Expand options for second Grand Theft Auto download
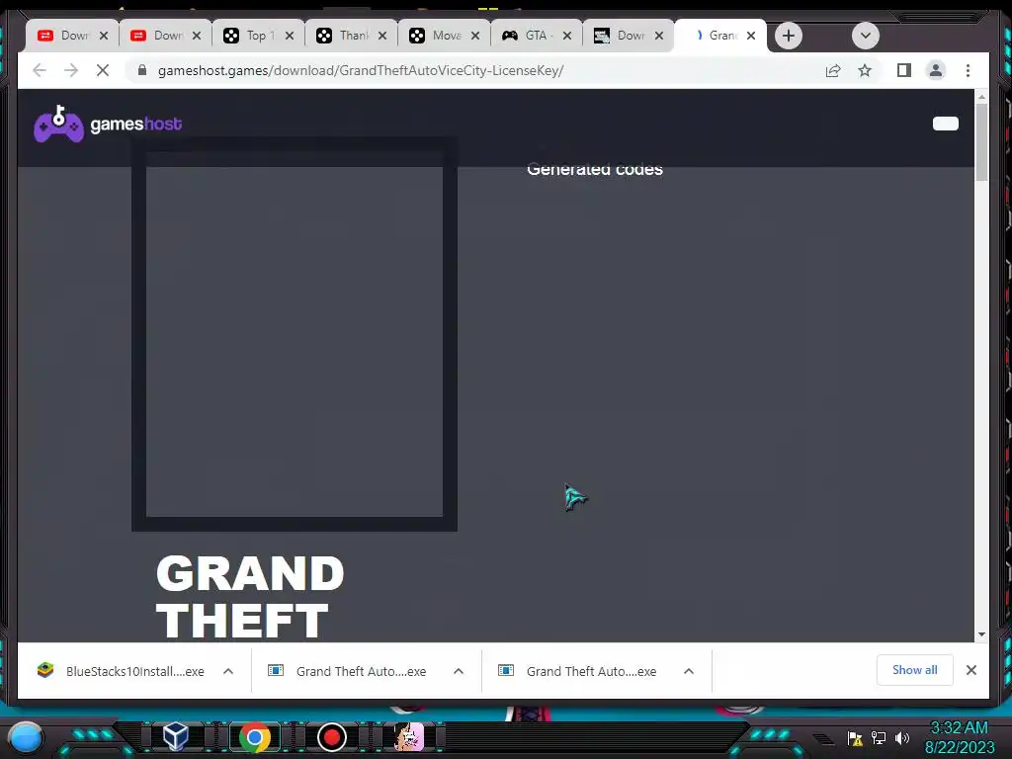 pyautogui.click(x=689, y=671)
